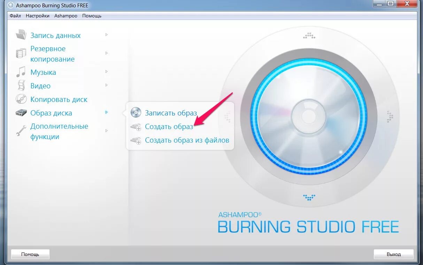Click the Образ диска drive icon

pos(21,113)
